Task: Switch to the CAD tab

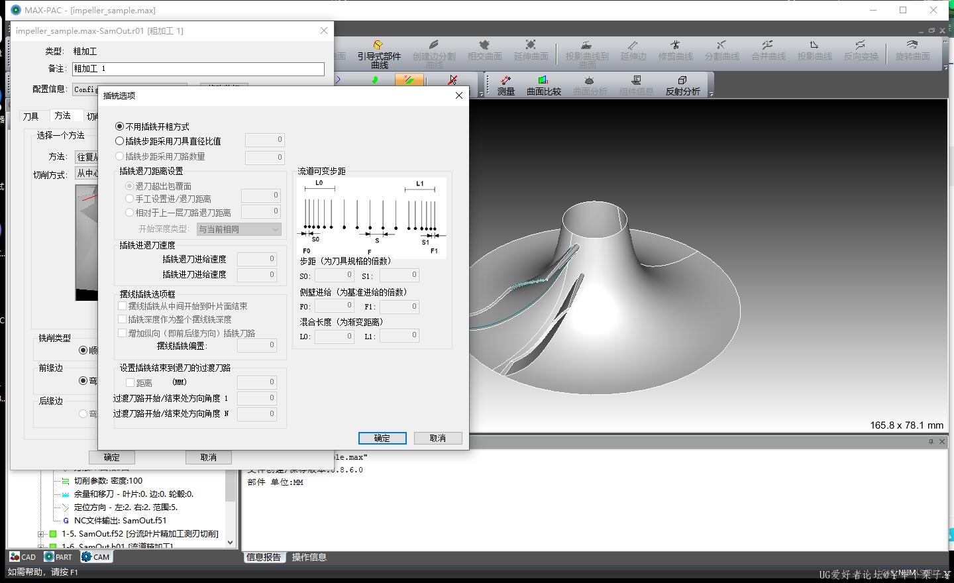Action: coord(23,557)
